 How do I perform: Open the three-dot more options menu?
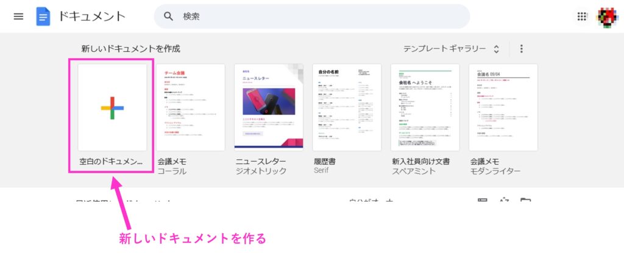tap(521, 49)
